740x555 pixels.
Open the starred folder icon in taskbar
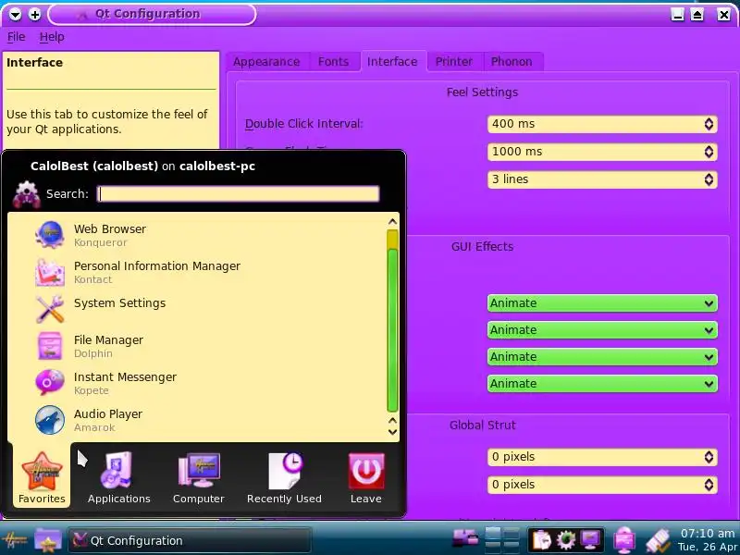pos(48,540)
